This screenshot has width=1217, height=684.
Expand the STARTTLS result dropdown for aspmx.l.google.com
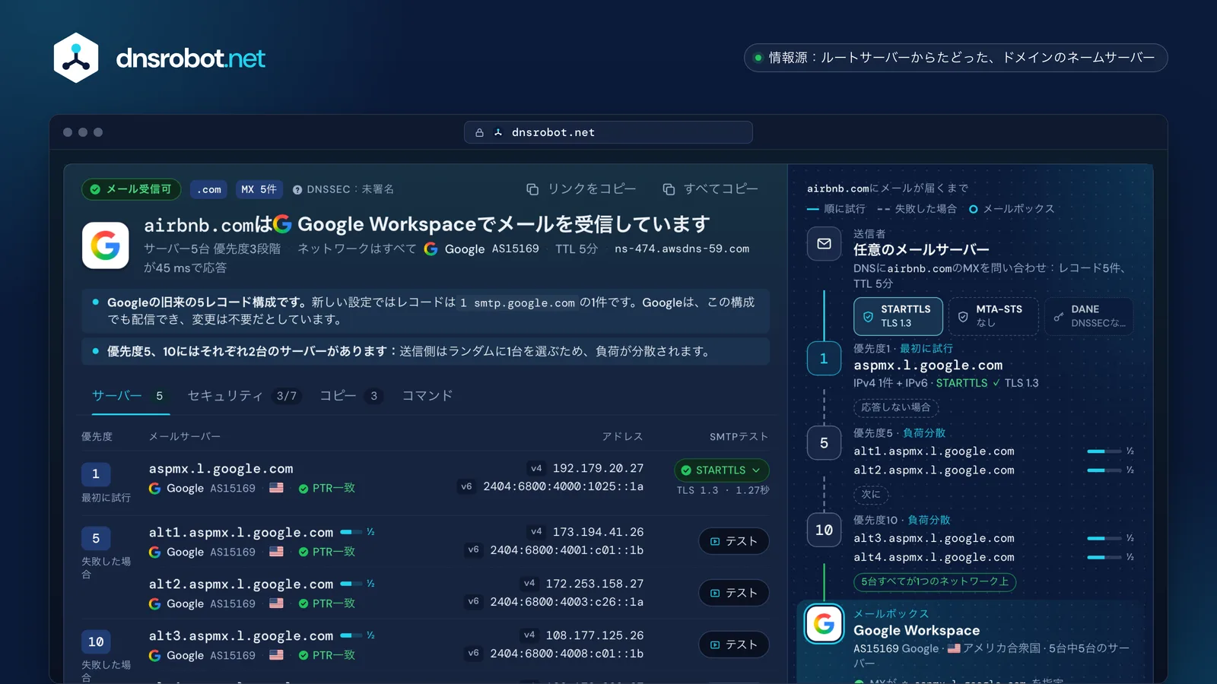click(x=721, y=470)
